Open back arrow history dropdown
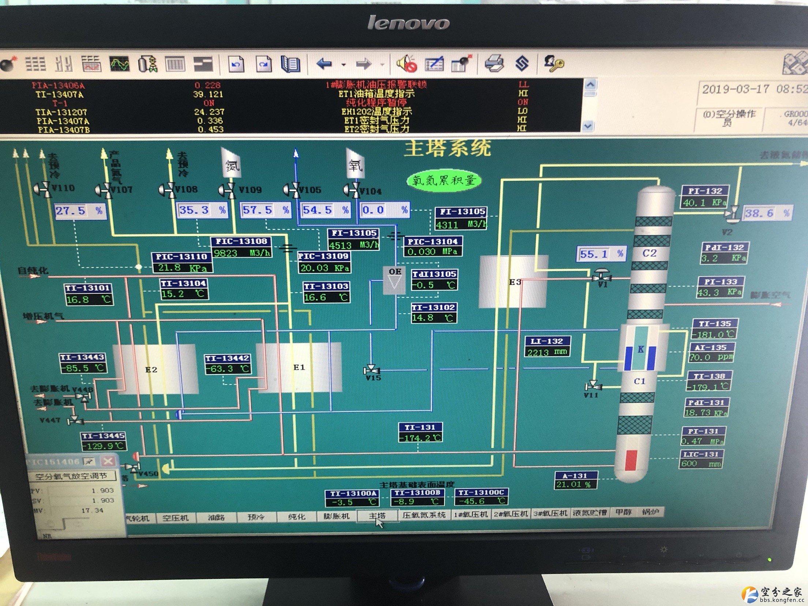 pyautogui.click(x=343, y=65)
